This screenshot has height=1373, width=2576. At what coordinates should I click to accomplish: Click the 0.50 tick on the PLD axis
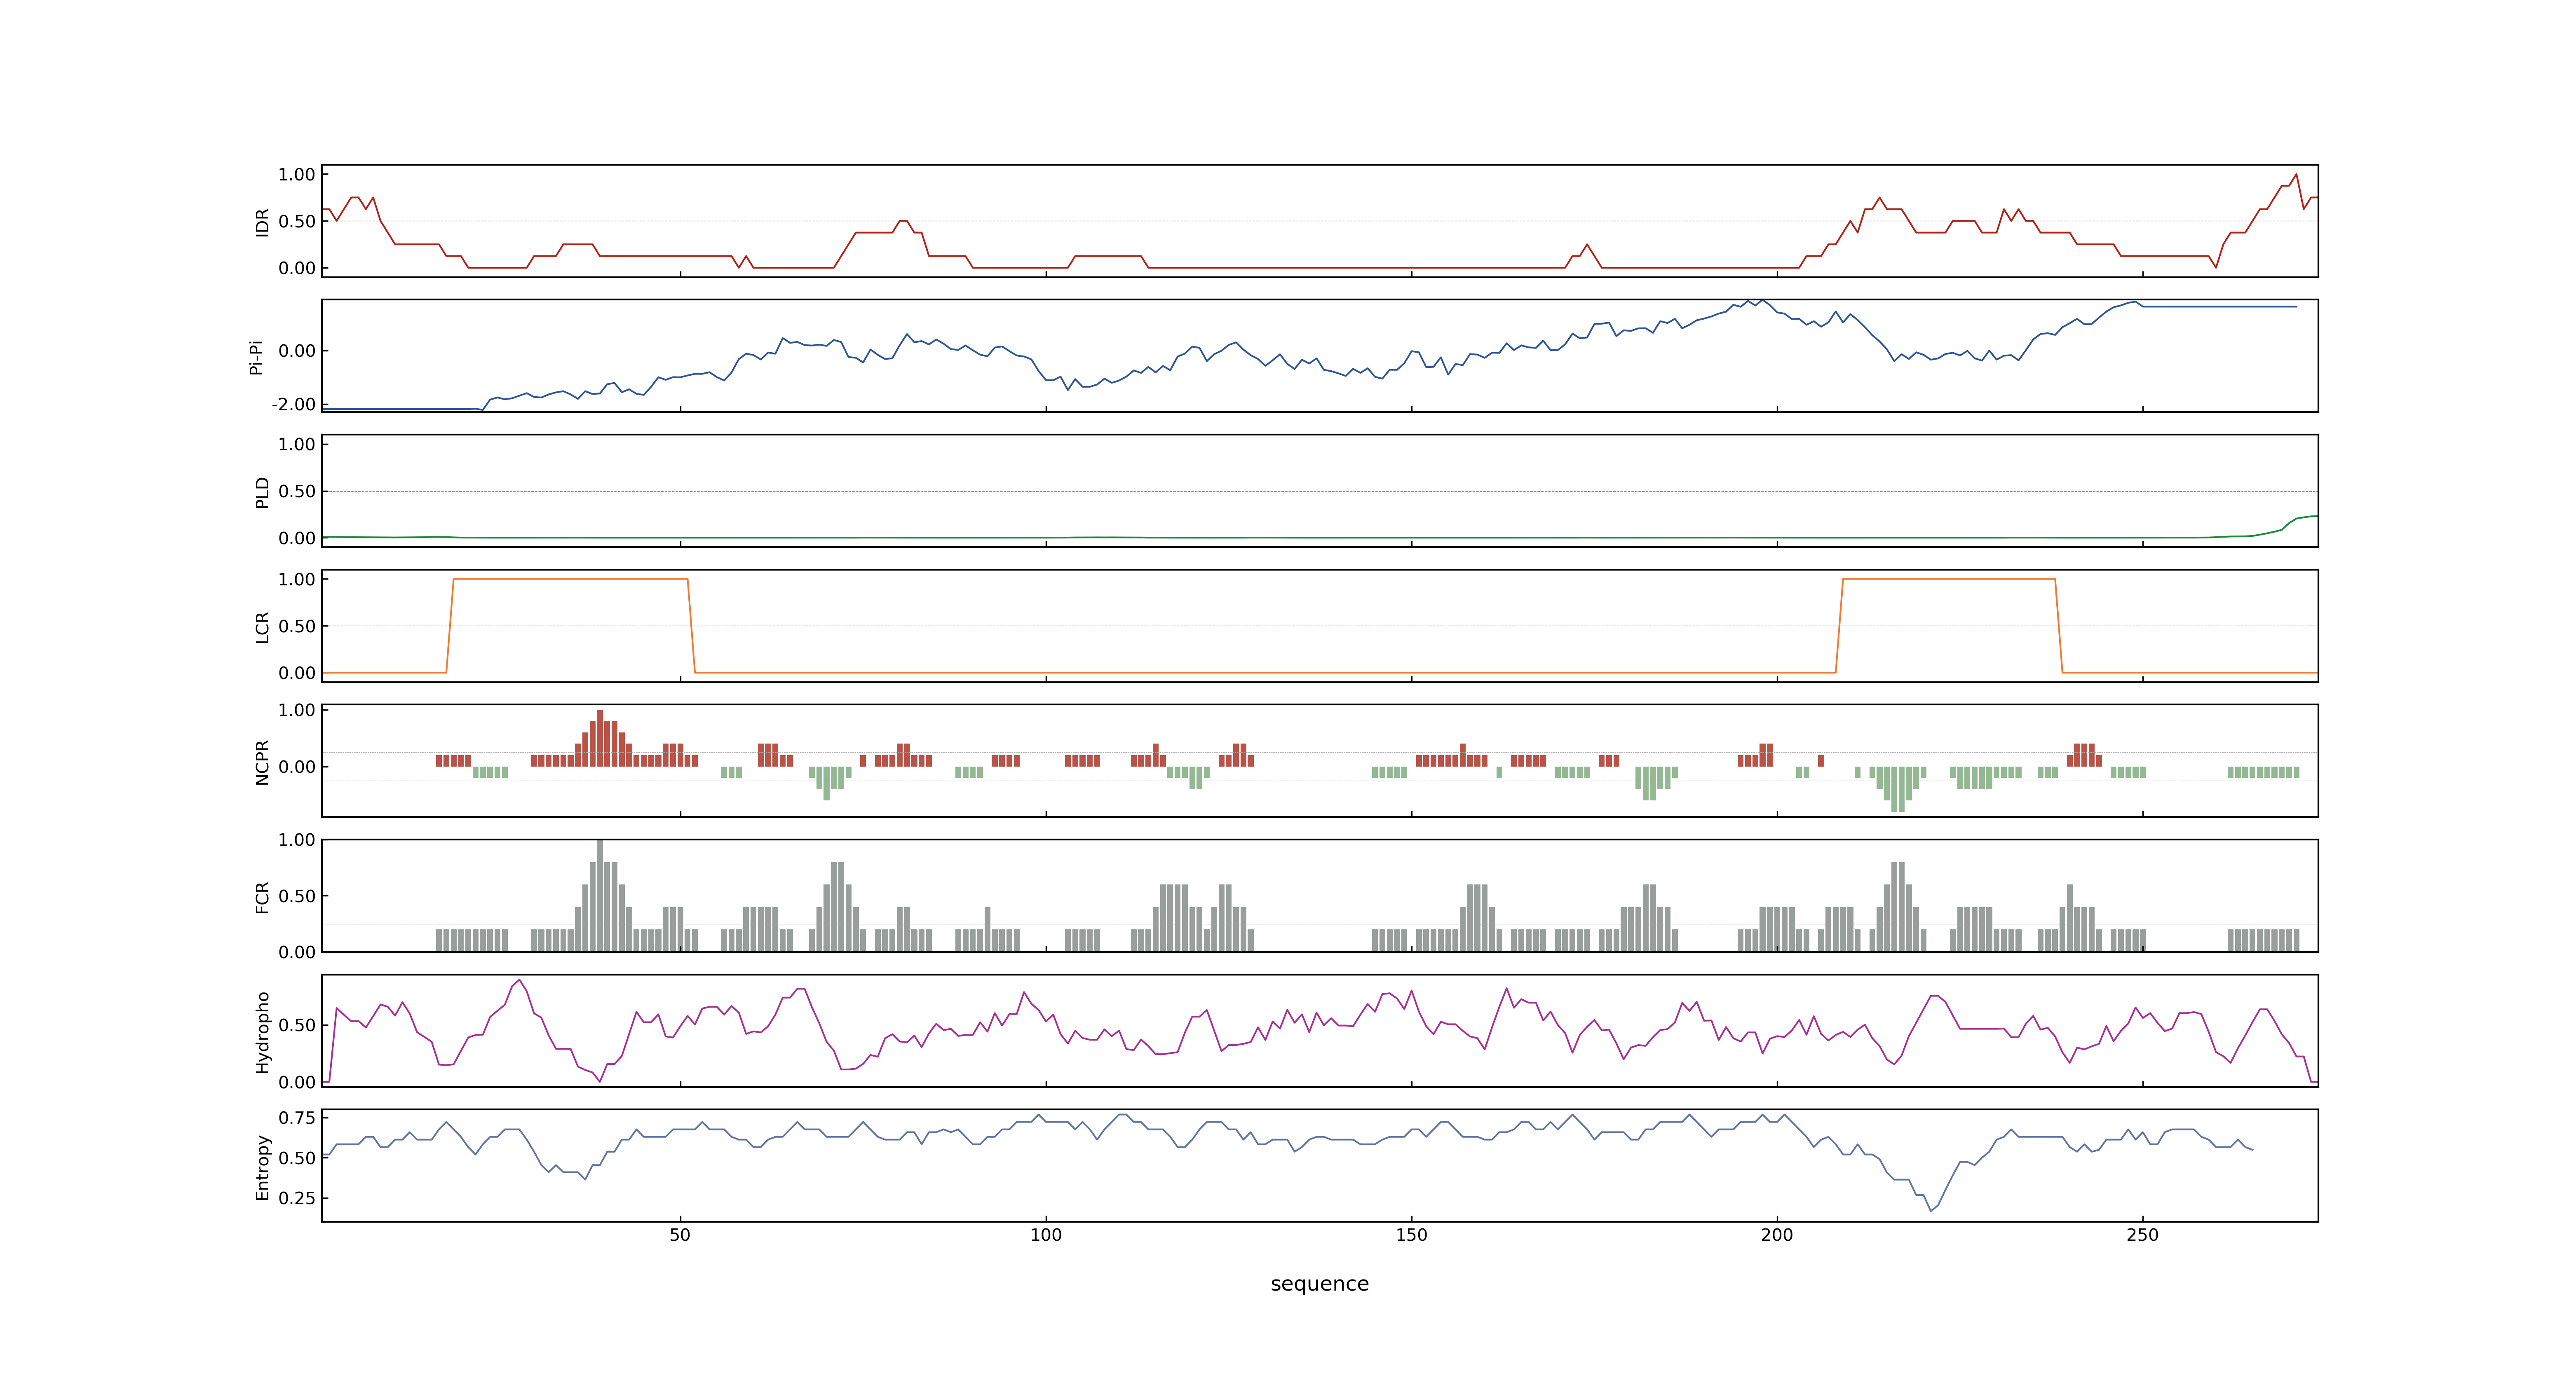pos(297,491)
